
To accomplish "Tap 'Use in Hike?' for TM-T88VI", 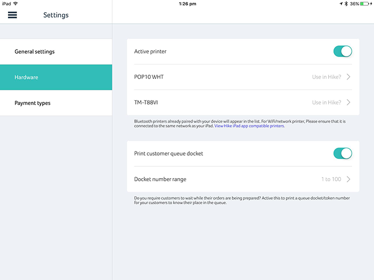I will click(326, 102).
